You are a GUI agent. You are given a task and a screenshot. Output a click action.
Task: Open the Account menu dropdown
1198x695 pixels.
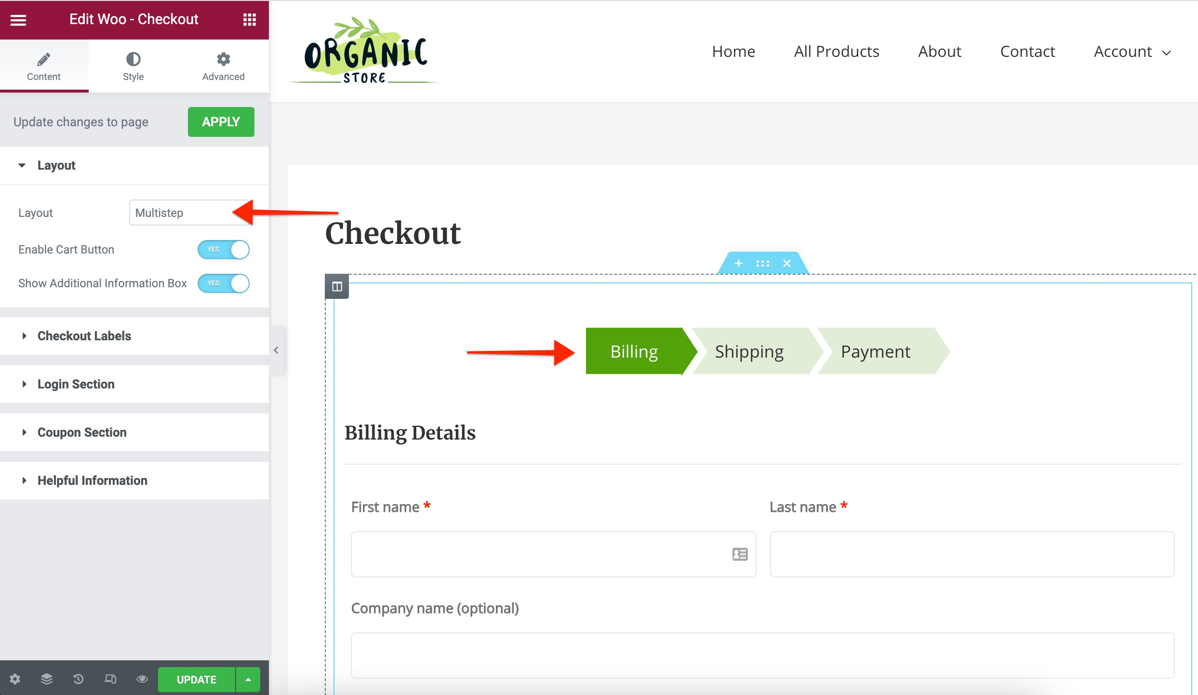(1132, 52)
